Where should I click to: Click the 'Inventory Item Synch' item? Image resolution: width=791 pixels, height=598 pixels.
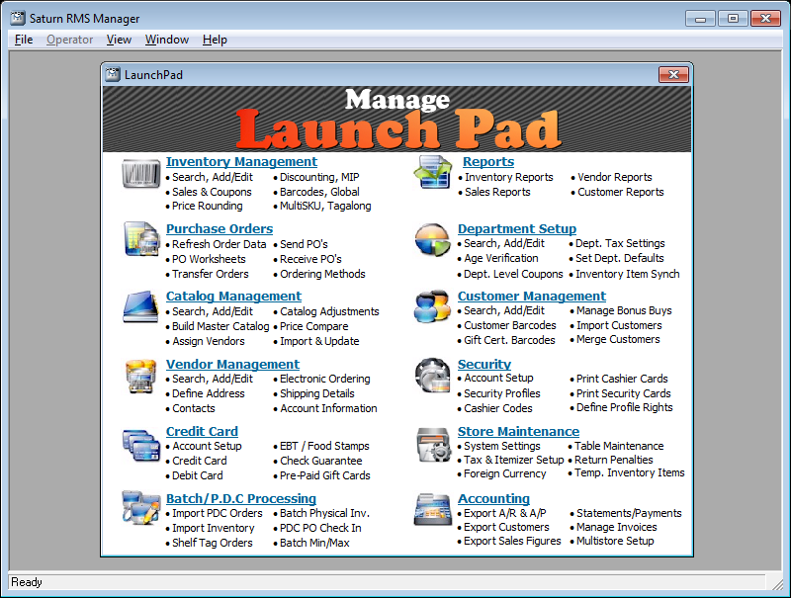(628, 275)
